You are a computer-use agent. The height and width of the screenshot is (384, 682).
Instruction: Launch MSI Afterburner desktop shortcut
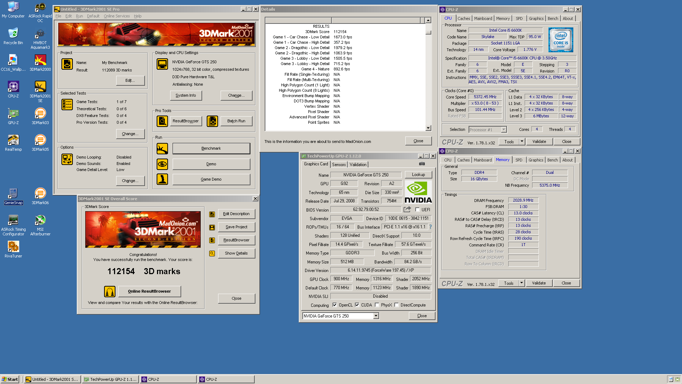[x=40, y=225]
